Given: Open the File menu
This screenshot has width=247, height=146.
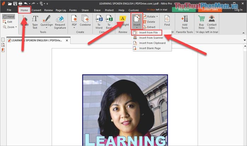Looking at the screenshot, I should [9, 10].
